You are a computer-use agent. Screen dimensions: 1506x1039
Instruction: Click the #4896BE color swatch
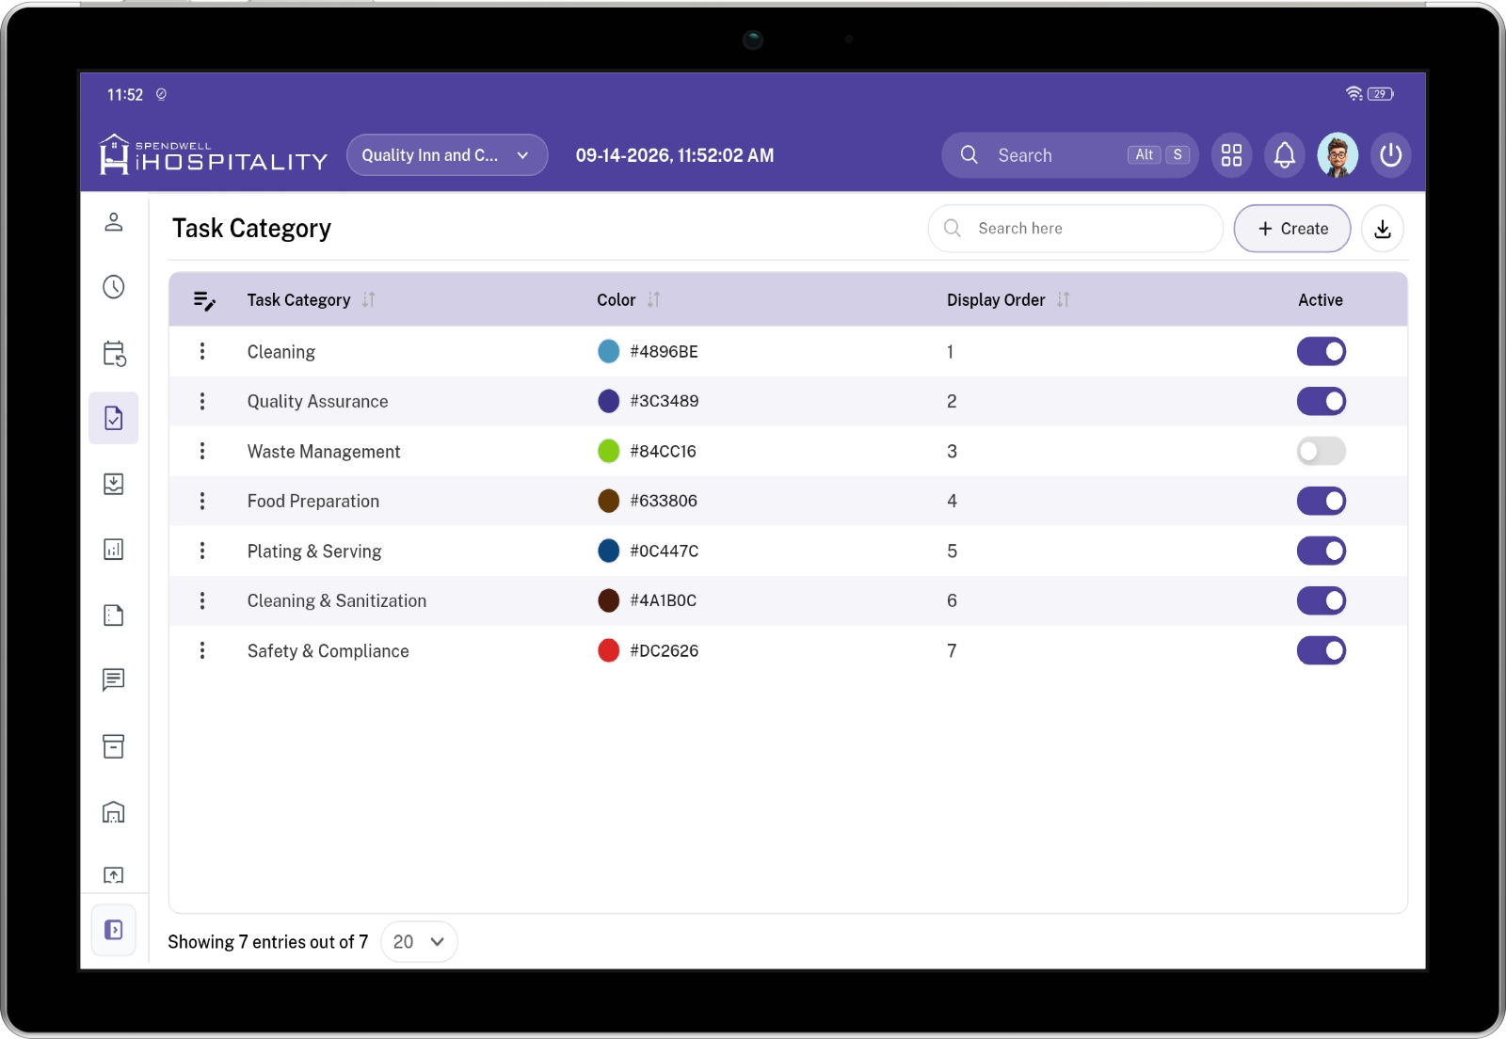[609, 351]
